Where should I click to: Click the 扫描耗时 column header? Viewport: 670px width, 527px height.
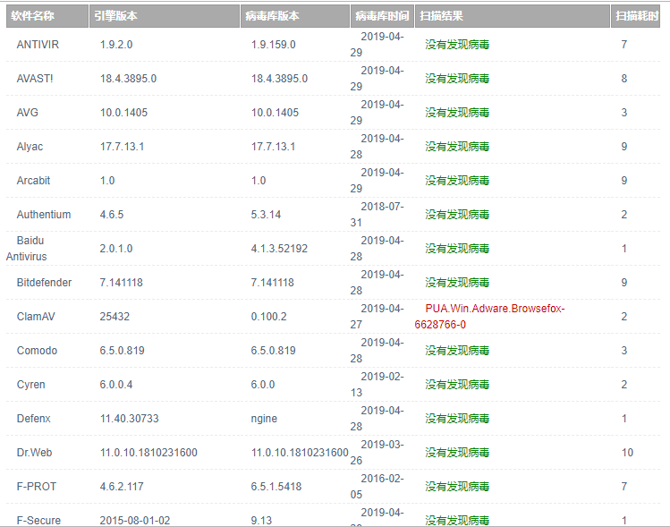635,16
